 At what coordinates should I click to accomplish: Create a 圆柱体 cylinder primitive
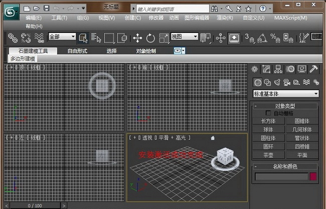point(268,138)
